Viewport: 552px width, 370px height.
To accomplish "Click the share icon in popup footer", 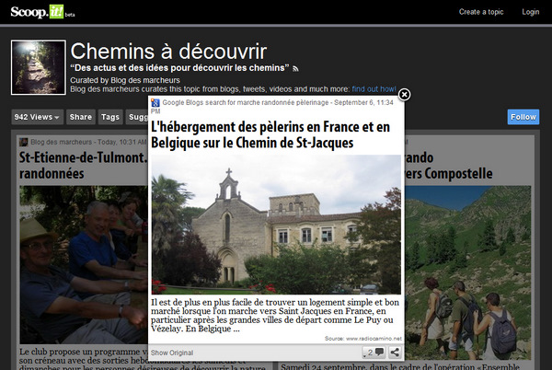I will point(395,353).
